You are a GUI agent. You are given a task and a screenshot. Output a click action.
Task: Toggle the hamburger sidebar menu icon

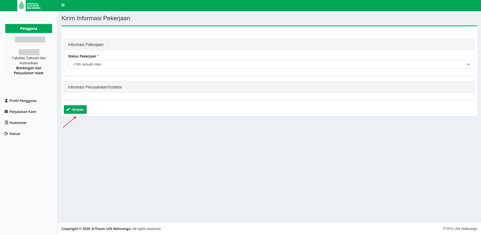point(63,5)
